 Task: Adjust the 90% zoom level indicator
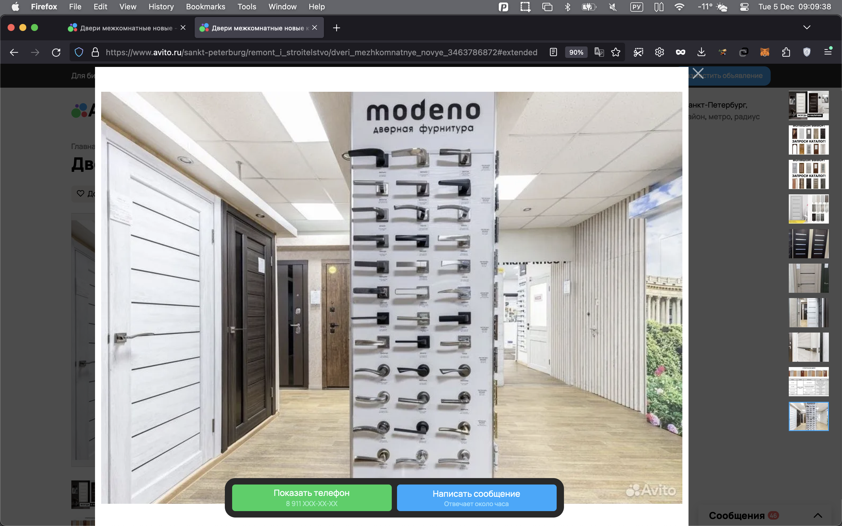(x=576, y=52)
